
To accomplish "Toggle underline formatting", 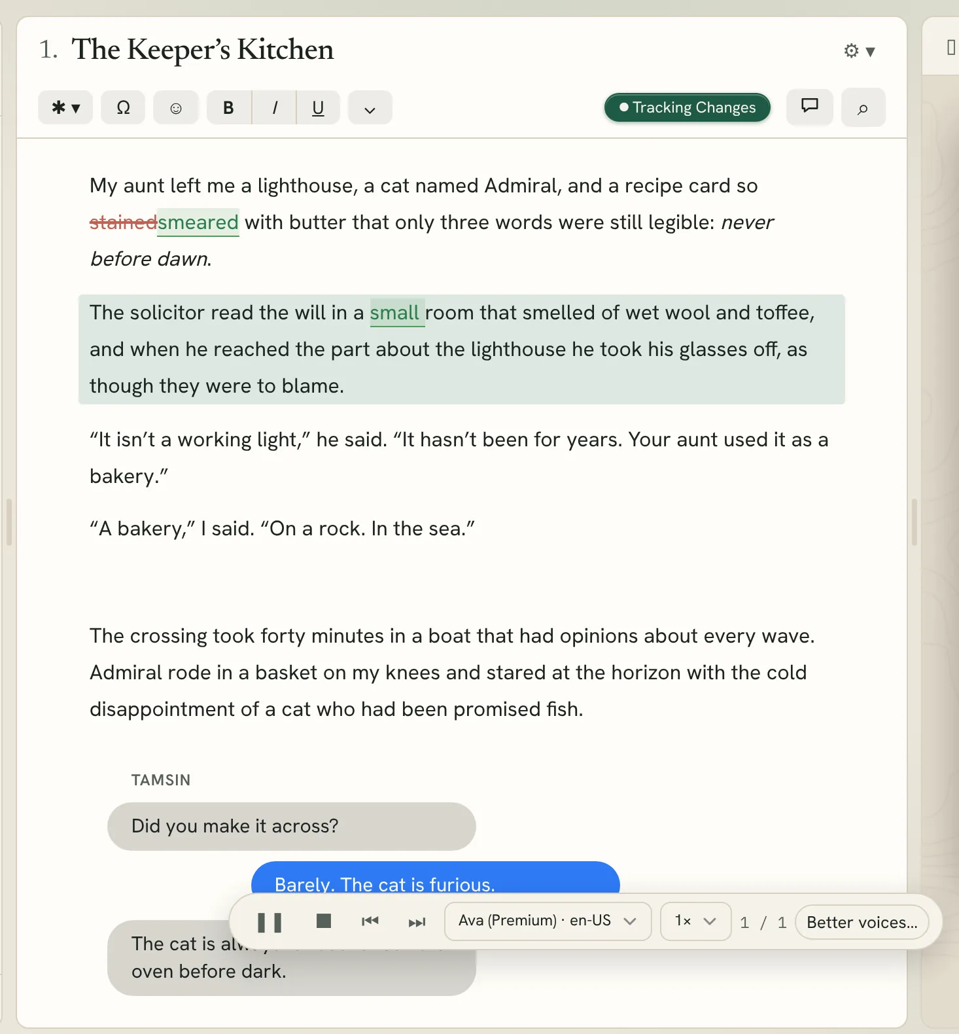I will 318,107.
